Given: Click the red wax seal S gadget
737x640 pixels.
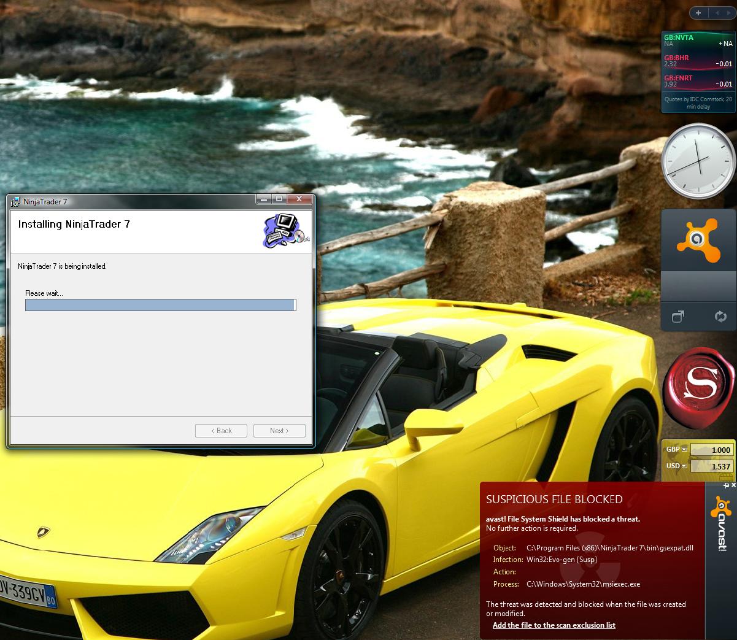Looking at the screenshot, I should click(x=700, y=388).
